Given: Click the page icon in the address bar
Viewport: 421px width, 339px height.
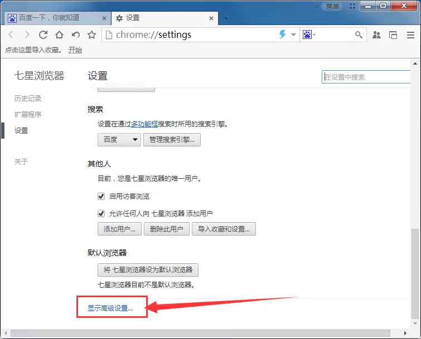Looking at the screenshot, I should click(109, 35).
